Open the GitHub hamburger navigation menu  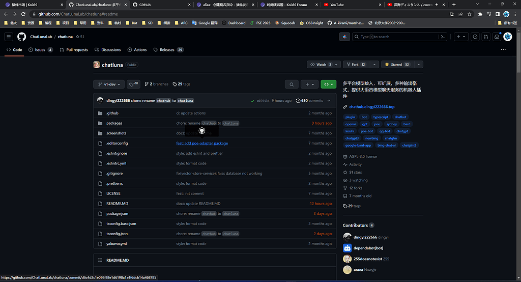[x=9, y=37]
